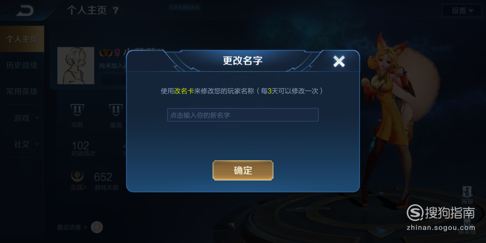Switch to the 历史战绩 tab
The height and width of the screenshot is (243, 486).
pyautogui.click(x=22, y=65)
